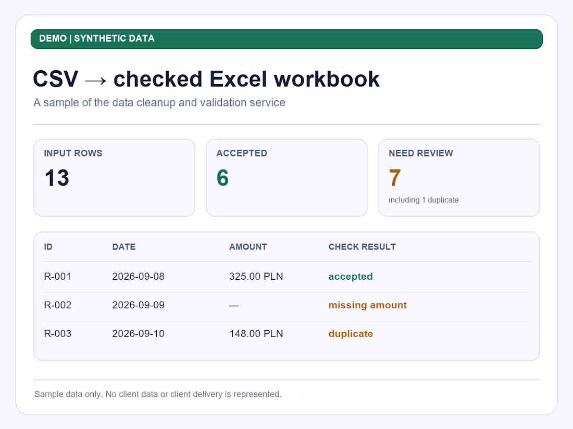This screenshot has width=573, height=429.
Task: Click the duplicate check result
Action: coord(351,334)
